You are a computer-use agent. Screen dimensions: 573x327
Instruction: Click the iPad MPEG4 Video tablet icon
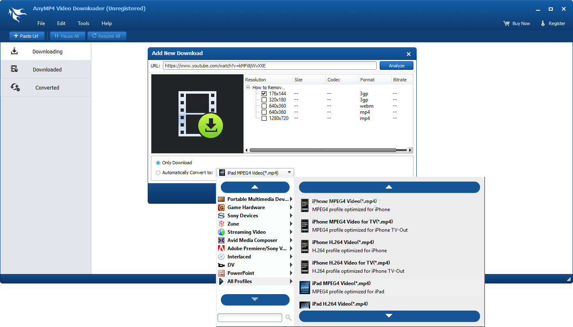coord(305,288)
